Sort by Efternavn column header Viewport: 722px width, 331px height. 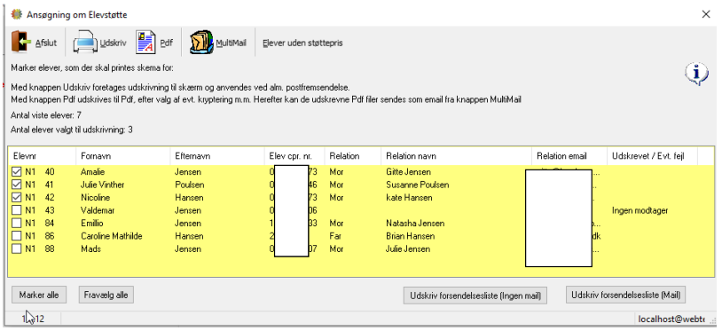[217, 156]
